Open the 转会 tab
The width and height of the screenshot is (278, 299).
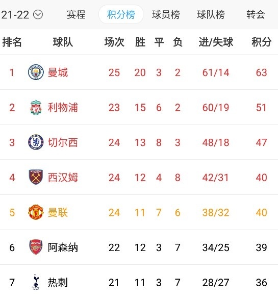256,14
